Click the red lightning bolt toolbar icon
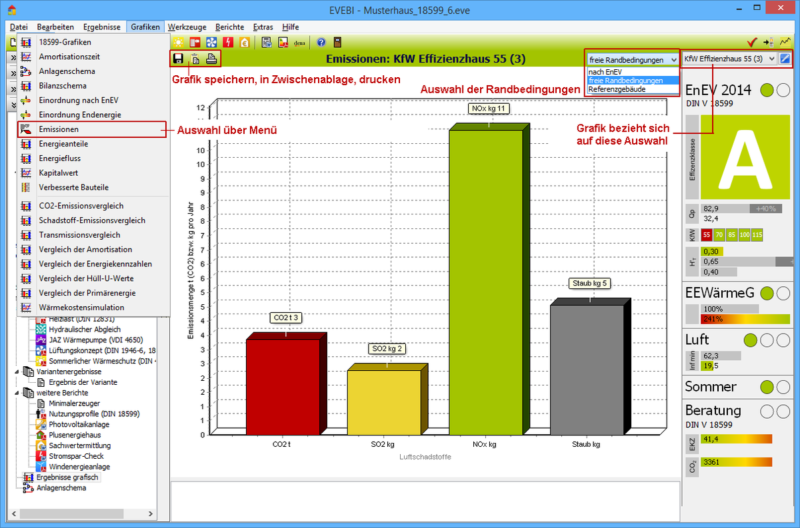Image resolution: width=800 pixels, height=528 pixels. [228, 43]
